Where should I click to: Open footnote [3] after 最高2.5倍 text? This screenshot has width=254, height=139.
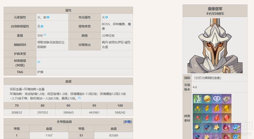click(x=79, y=98)
